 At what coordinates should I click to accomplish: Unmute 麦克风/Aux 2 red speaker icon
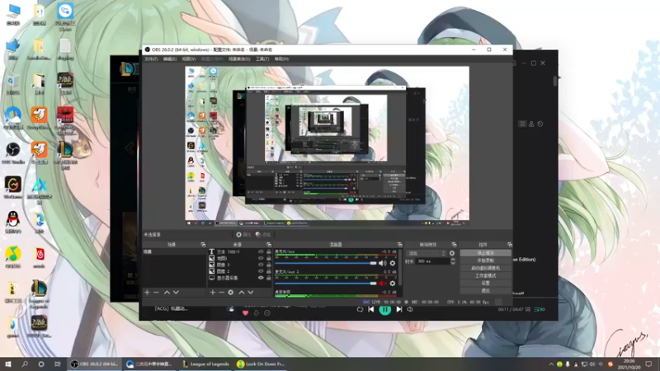pyautogui.click(x=382, y=284)
